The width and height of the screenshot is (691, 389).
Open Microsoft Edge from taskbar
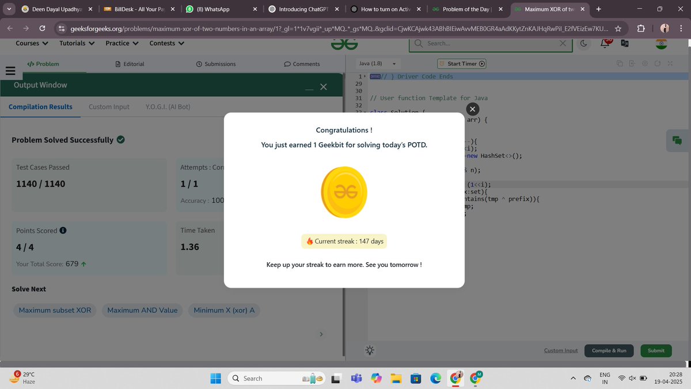[435, 378]
